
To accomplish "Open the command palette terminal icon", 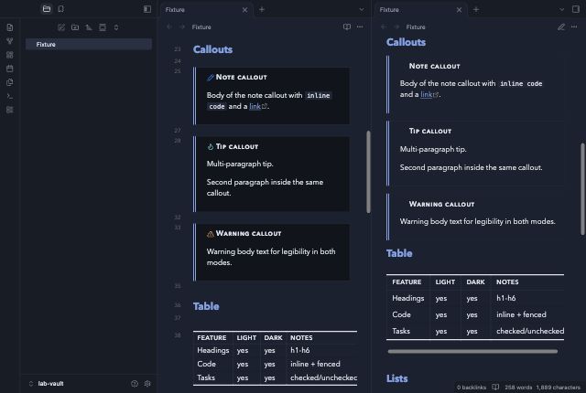I will (x=10, y=96).
